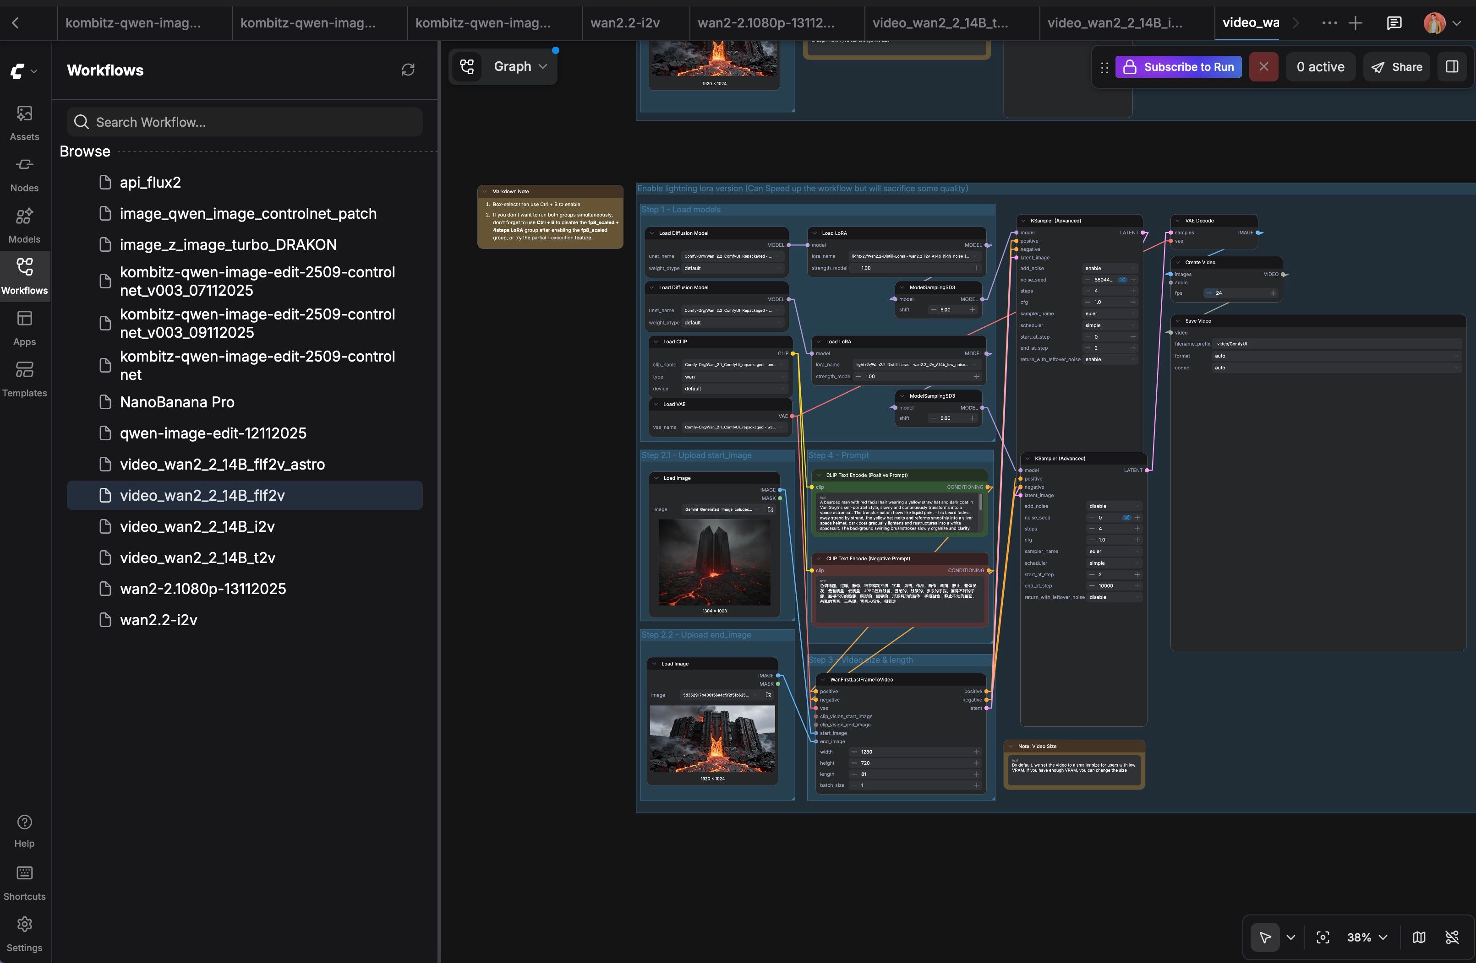Collapse the Save Video node

tap(1177, 321)
